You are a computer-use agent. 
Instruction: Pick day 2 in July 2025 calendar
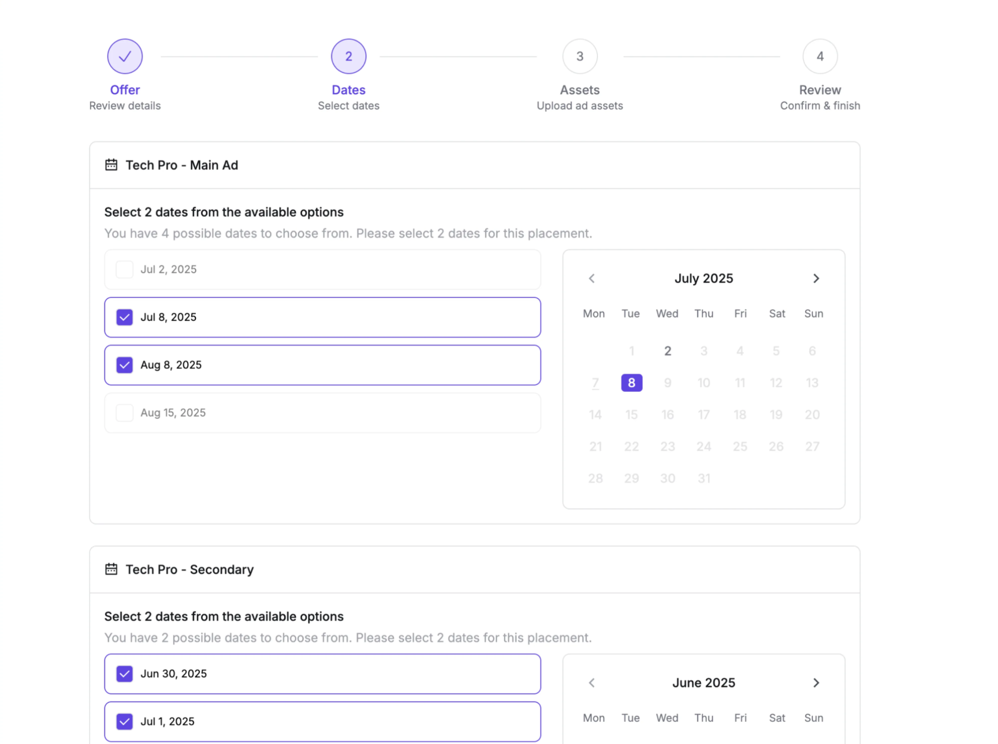668,351
